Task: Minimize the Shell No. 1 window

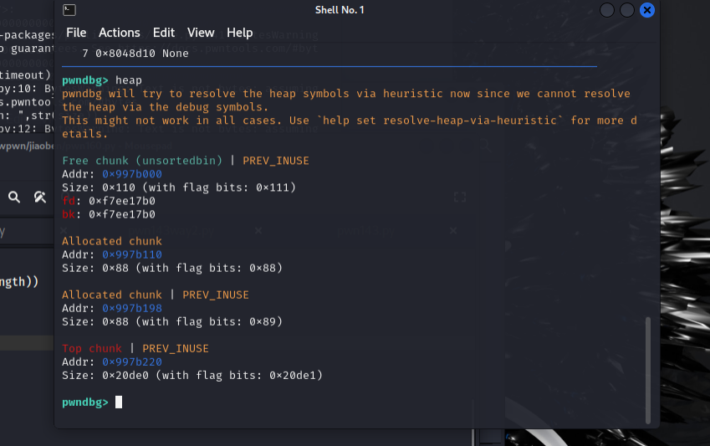Action: coord(607,10)
